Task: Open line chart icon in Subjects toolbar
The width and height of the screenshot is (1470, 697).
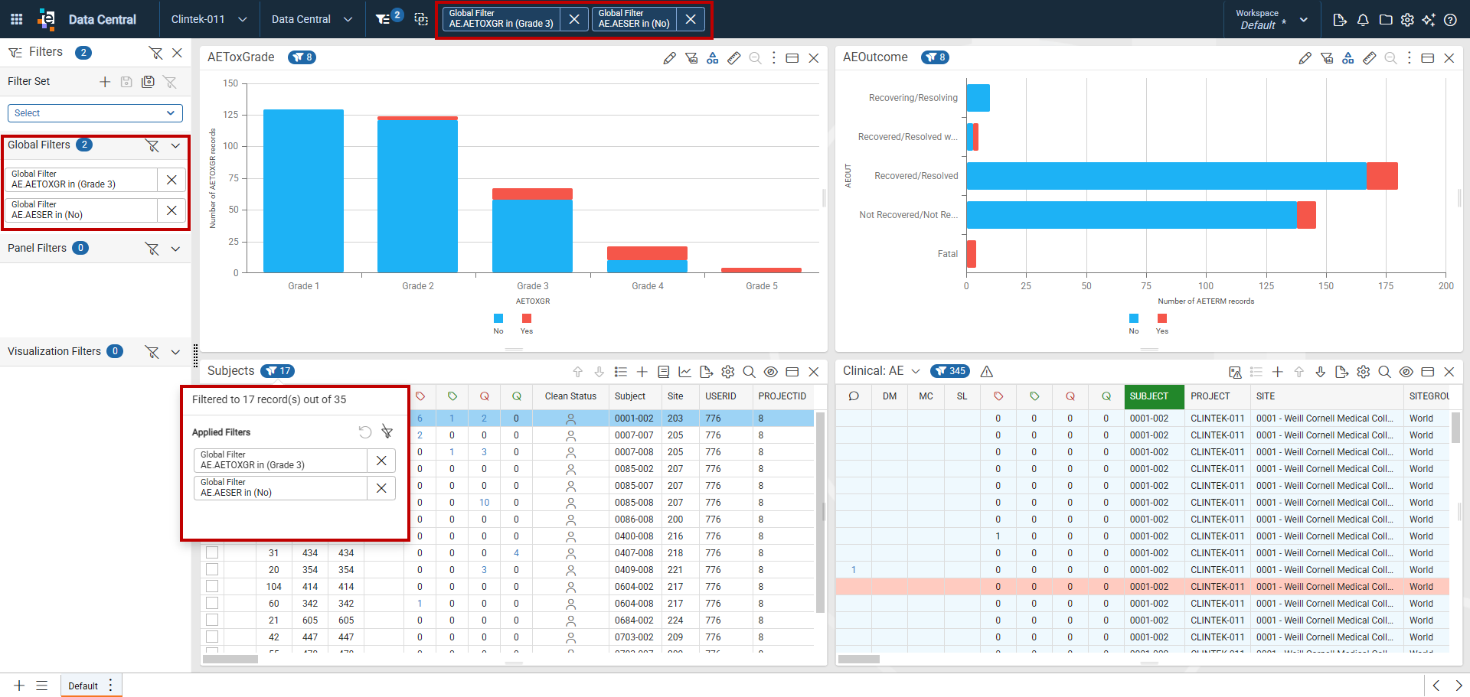Action: [x=685, y=372]
